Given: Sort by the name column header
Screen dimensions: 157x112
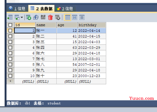Looking at the screenshot, I should 46,25.
